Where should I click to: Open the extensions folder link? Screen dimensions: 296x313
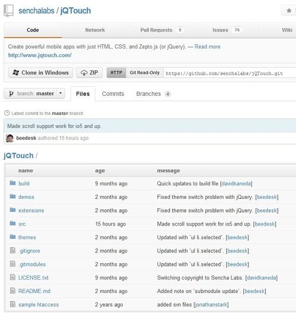[x=31, y=211]
